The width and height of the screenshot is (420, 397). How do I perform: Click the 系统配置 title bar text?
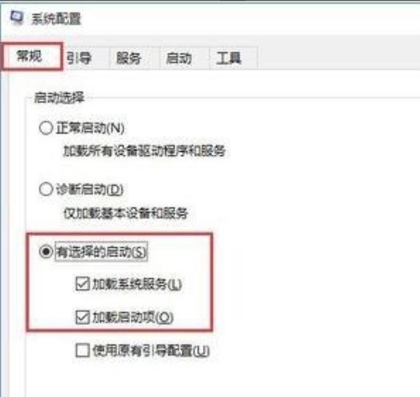coord(56,19)
